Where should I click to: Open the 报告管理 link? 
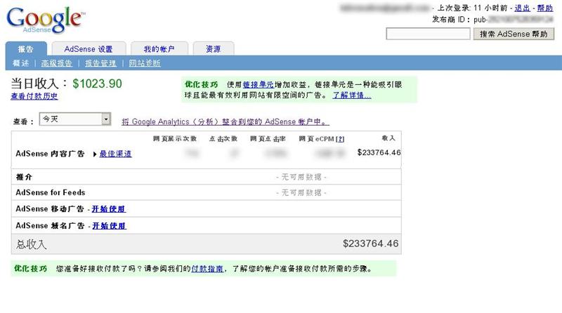pyautogui.click(x=100, y=63)
